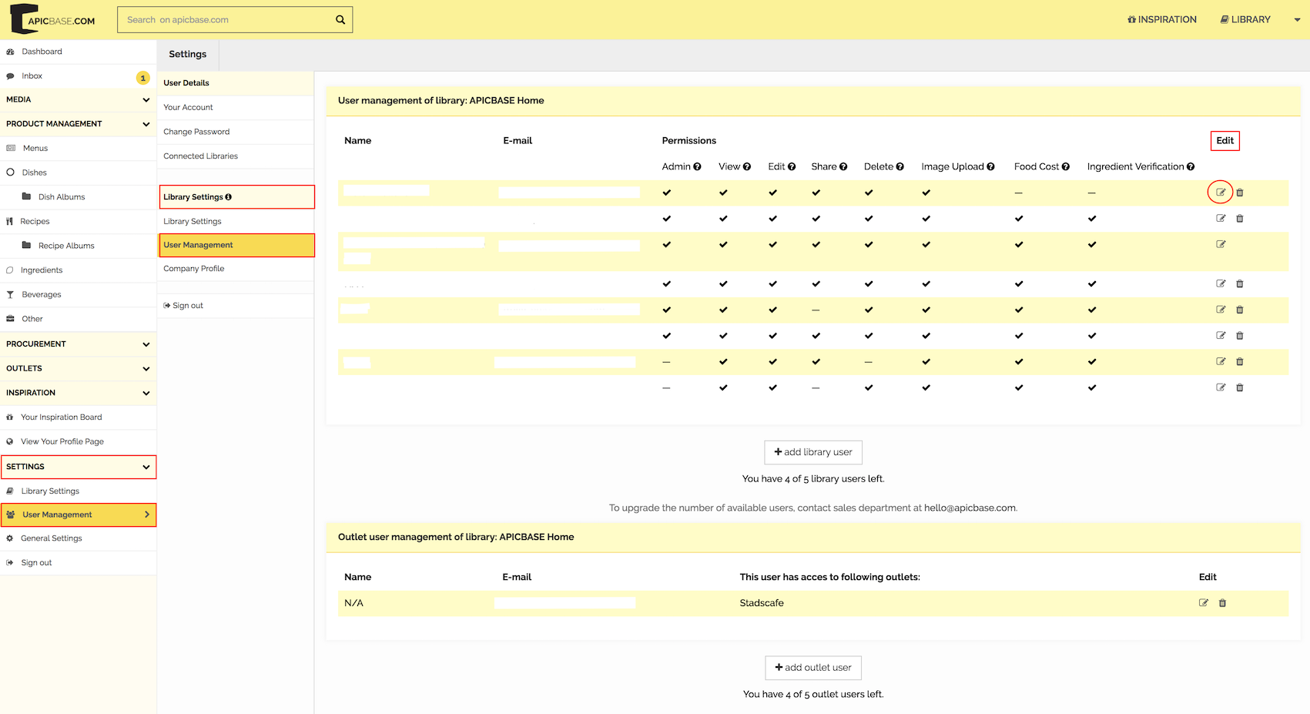Edit the fourth library user row
Image resolution: width=1310 pixels, height=714 pixels.
coord(1221,283)
